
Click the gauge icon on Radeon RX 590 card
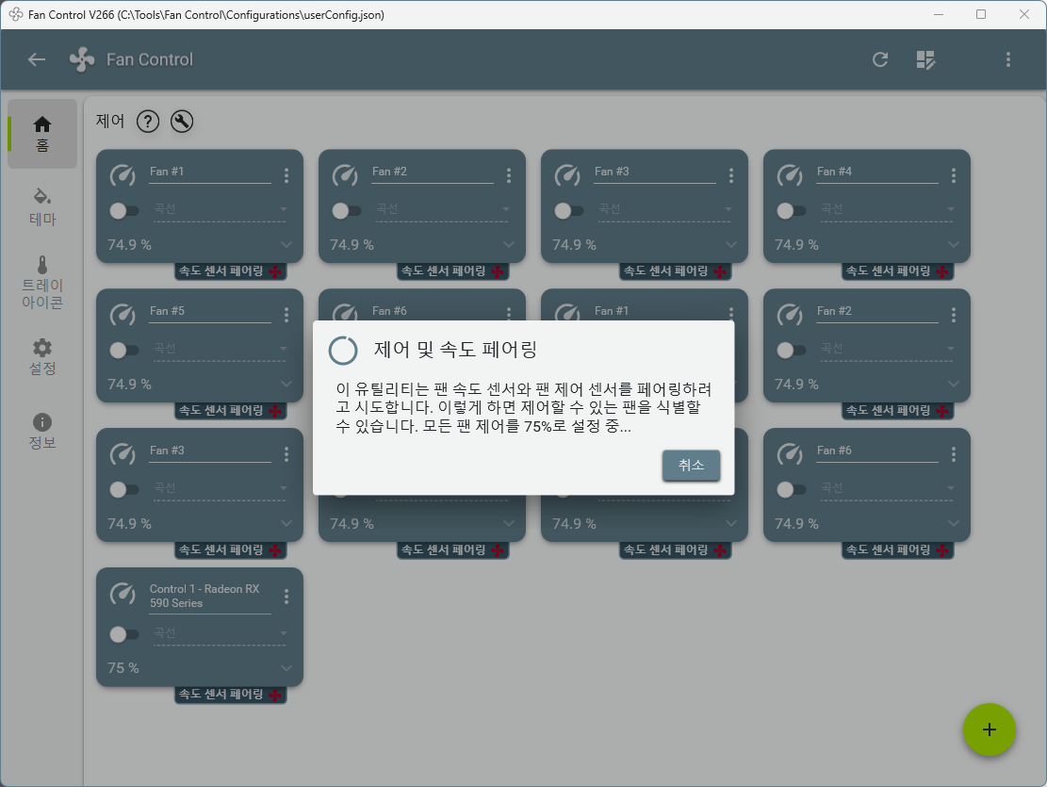click(x=123, y=593)
